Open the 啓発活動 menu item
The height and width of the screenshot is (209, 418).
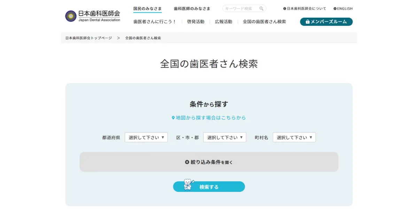tap(196, 22)
